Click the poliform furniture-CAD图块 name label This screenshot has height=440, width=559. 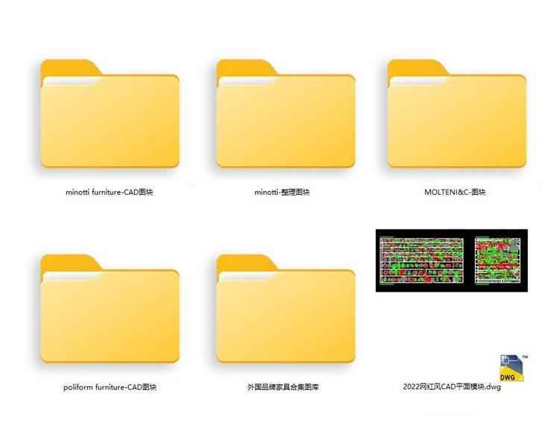point(110,387)
